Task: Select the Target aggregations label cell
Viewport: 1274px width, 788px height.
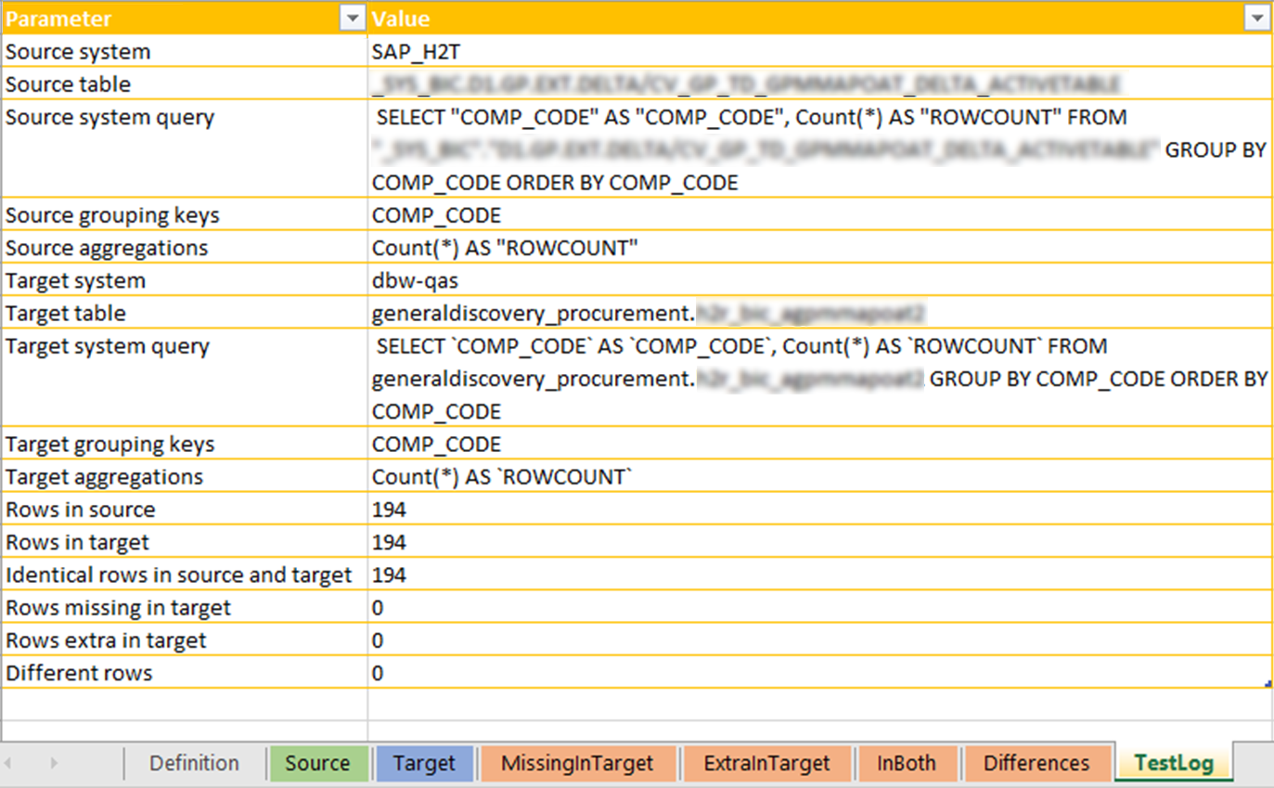Action: tap(185, 476)
